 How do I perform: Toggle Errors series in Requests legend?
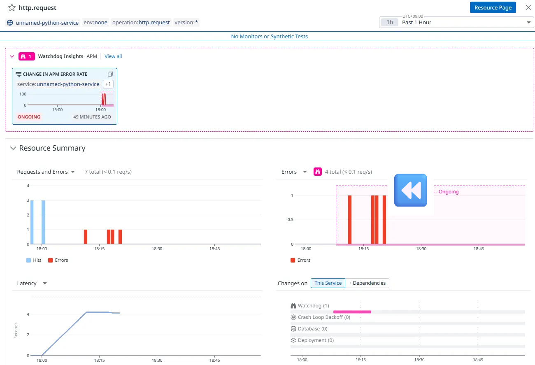[x=58, y=260]
